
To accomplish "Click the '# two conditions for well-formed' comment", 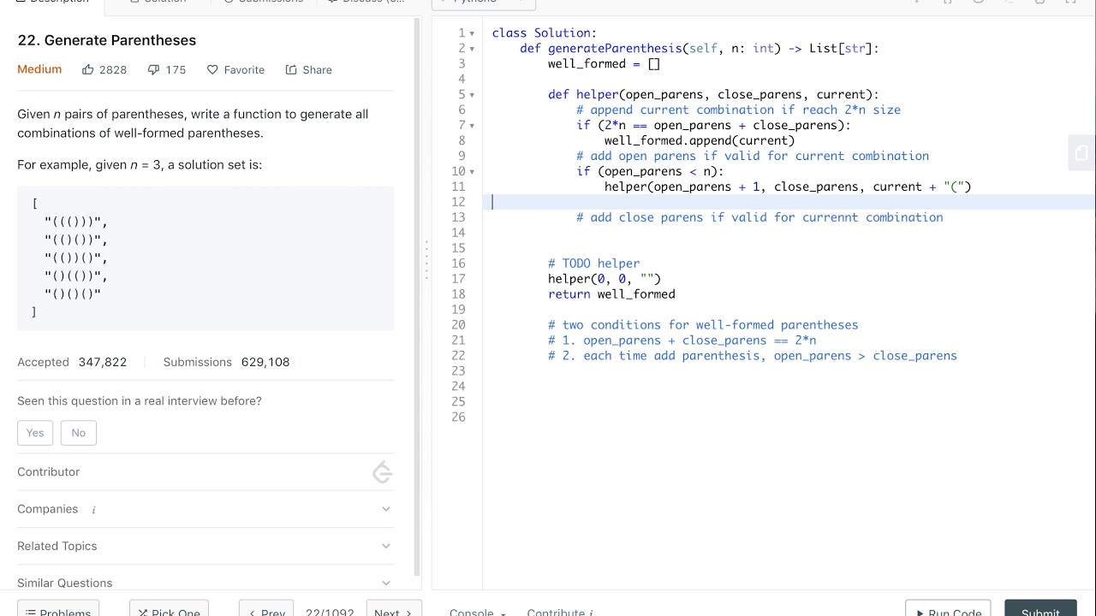I will tap(703, 325).
